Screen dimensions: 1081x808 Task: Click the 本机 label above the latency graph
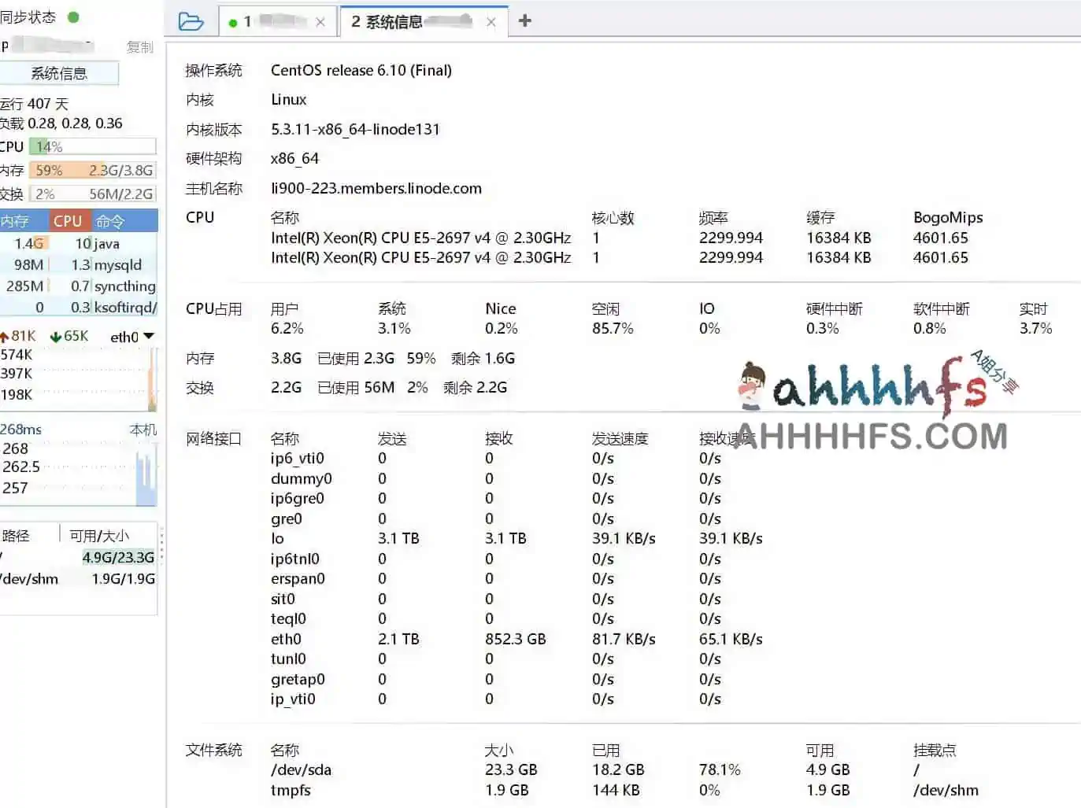pos(142,430)
